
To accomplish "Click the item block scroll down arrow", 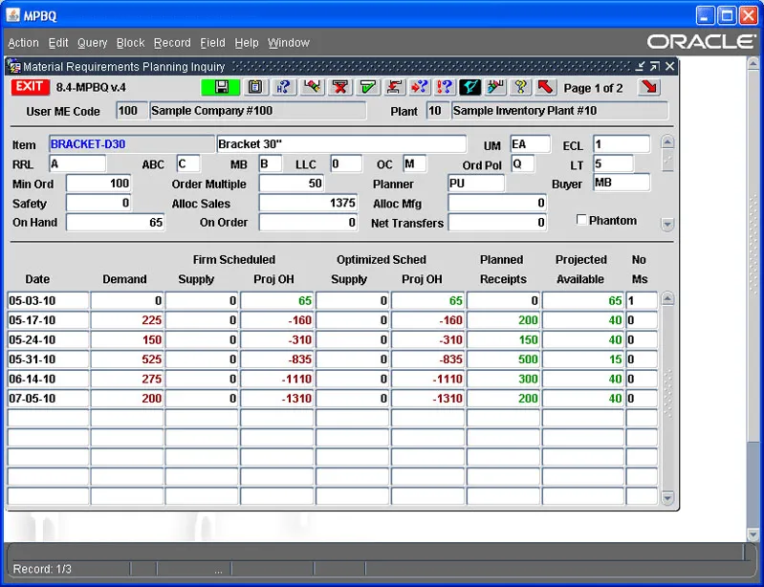I will tap(667, 224).
